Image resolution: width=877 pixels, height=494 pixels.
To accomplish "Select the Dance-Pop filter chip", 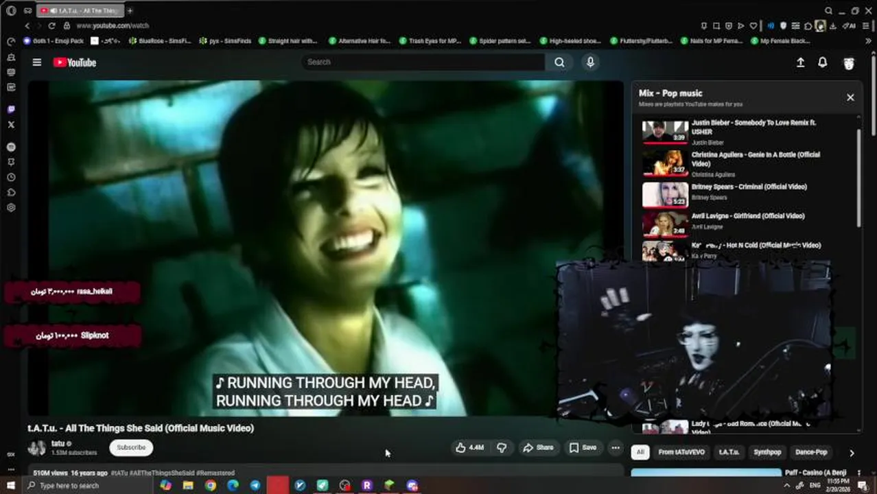I will click(811, 452).
